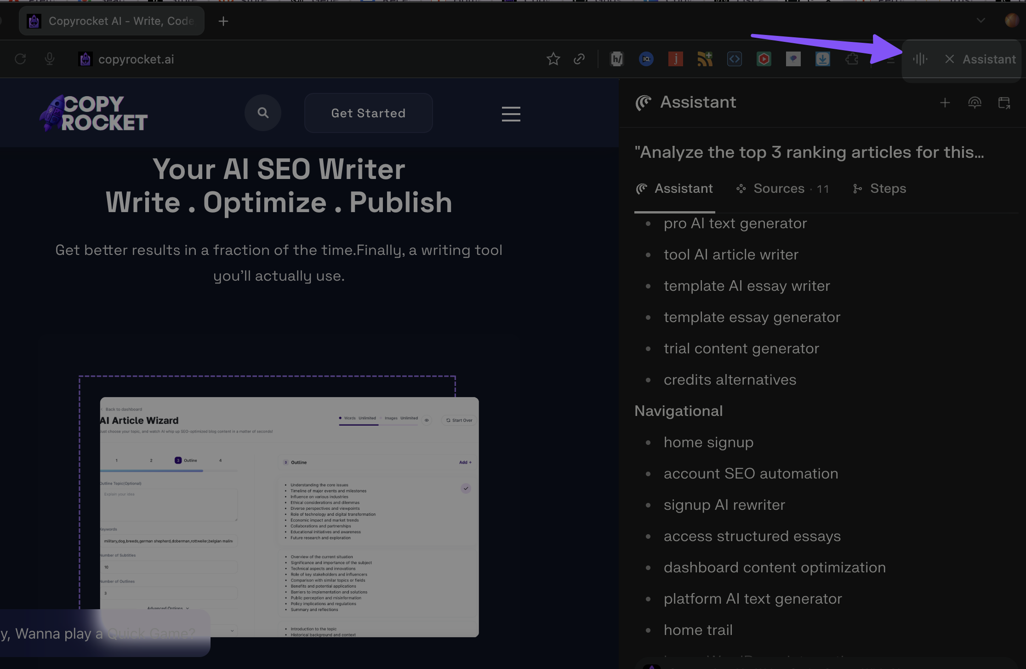Close the Assistant sidebar with the X
This screenshot has width=1026, height=669.
pos(949,59)
